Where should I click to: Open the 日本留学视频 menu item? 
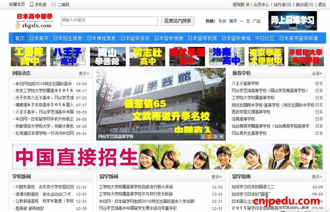[x=202, y=38]
